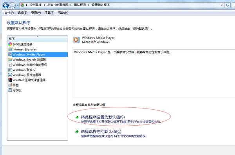Select Windows 光盘映像刻录机 entry
Screen dimensions: 235x155
tap(30, 65)
